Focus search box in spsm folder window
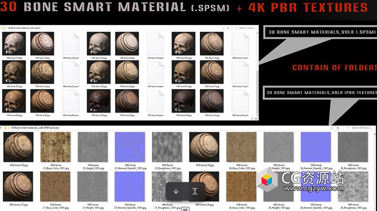Image resolution: width=377 pixels, height=211 pixels. click(x=245, y=28)
